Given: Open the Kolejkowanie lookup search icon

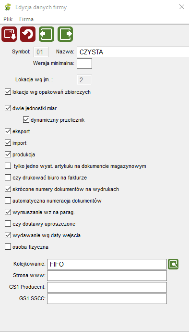Looking at the screenshot, I should tap(173, 264).
